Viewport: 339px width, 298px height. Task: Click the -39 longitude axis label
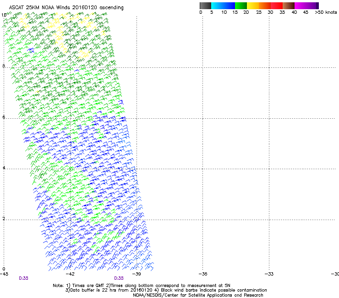tap(137, 274)
